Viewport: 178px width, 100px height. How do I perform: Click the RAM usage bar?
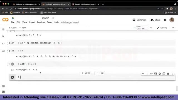145,27
